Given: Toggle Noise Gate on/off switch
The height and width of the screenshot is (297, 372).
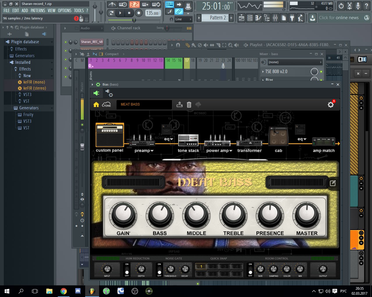Looking at the screenshot, I should [x=159, y=269].
